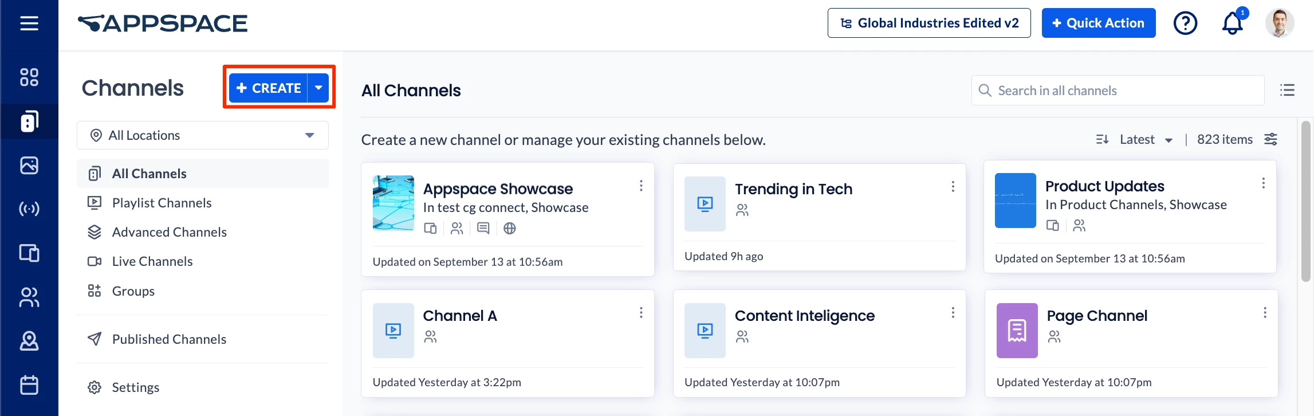Click the help question mark icon
1314x416 pixels.
click(1185, 23)
